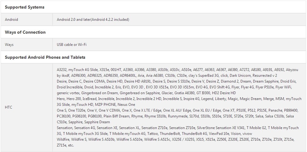The image size is (307, 152).
Task: Click the final line 'Z715e, etc.'
Action: [x=65, y=145]
